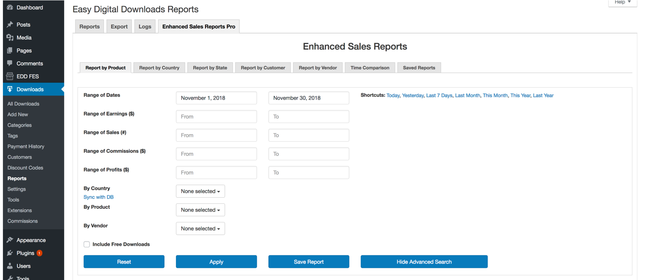645x280 pixels.
Task: Choose the Last Year shortcut
Action: 543,95
